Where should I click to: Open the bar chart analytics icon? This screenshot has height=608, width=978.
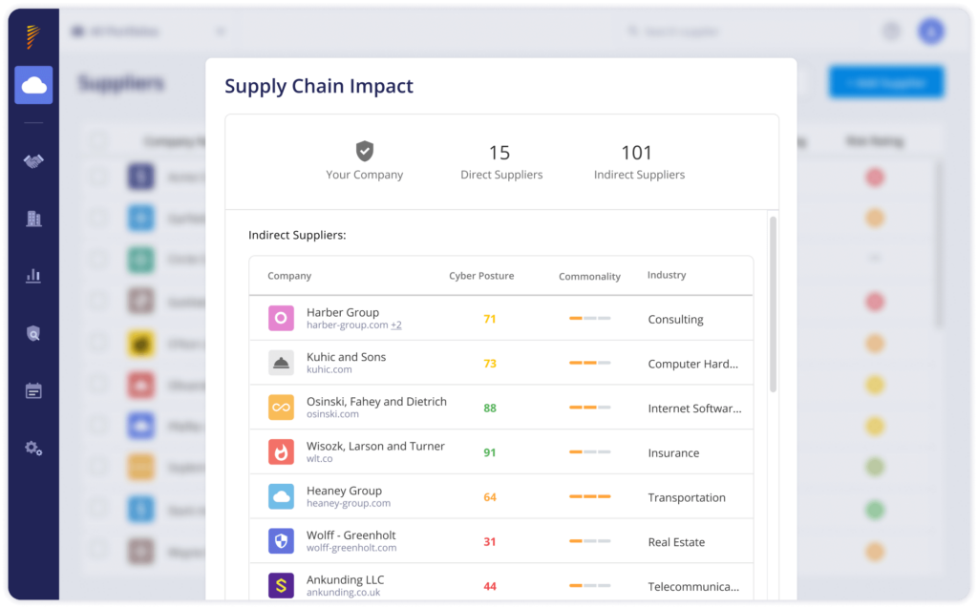tap(32, 276)
